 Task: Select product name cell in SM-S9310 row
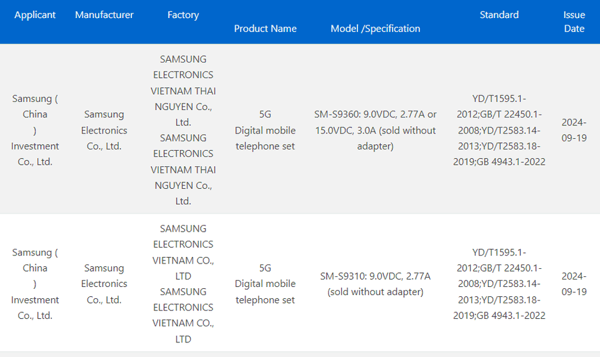(x=265, y=284)
